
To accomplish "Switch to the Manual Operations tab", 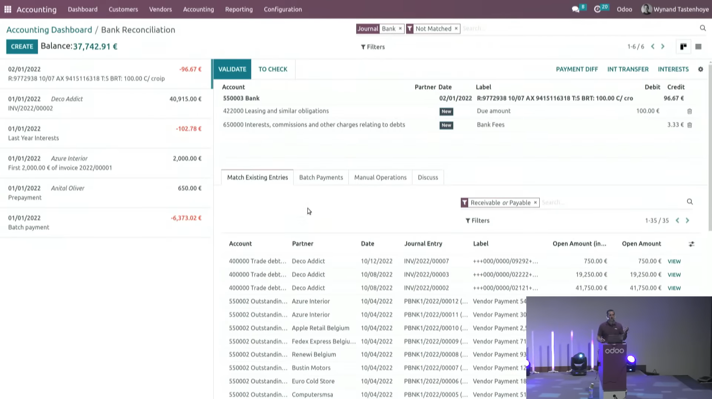I will pyautogui.click(x=380, y=177).
